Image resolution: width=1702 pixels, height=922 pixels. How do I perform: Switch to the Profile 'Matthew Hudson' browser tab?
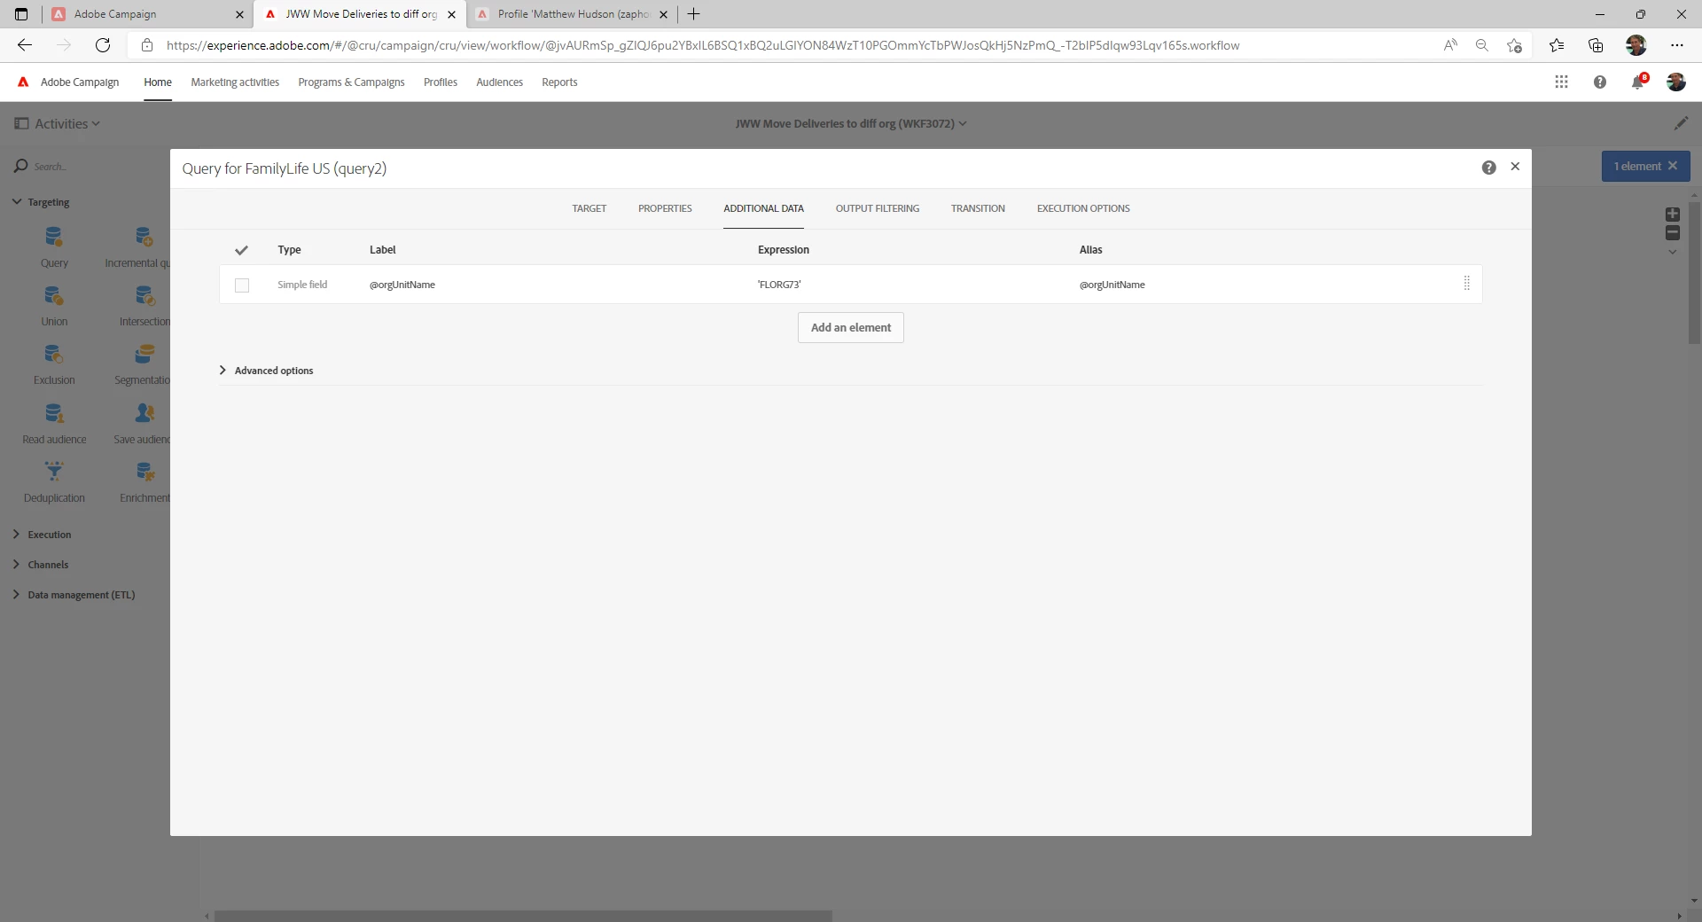[x=572, y=14]
